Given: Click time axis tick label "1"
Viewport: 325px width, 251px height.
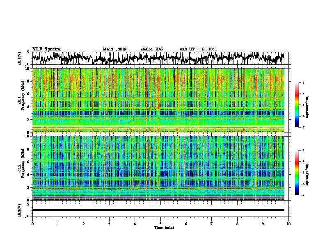Looking at the screenshot, I should [x=58, y=224].
